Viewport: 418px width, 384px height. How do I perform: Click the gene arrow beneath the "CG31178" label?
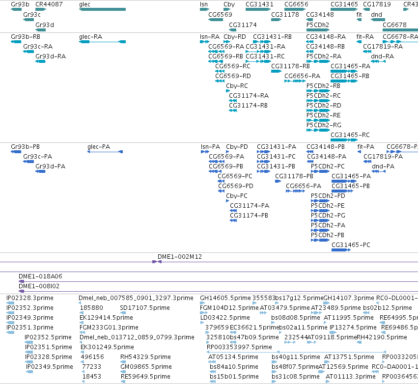[276, 20]
